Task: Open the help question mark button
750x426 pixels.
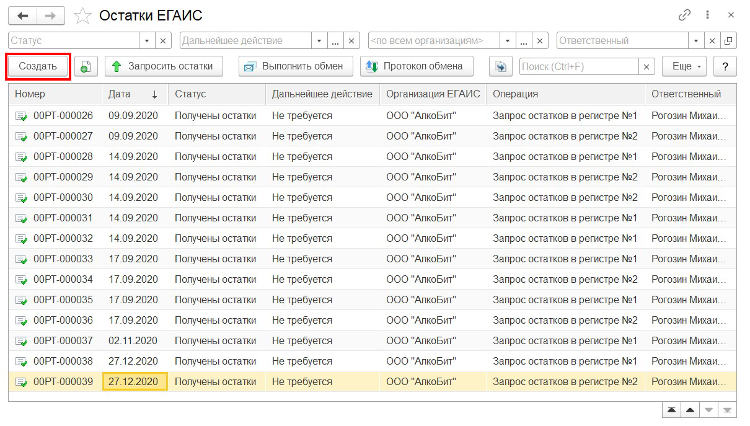Action: [x=725, y=66]
